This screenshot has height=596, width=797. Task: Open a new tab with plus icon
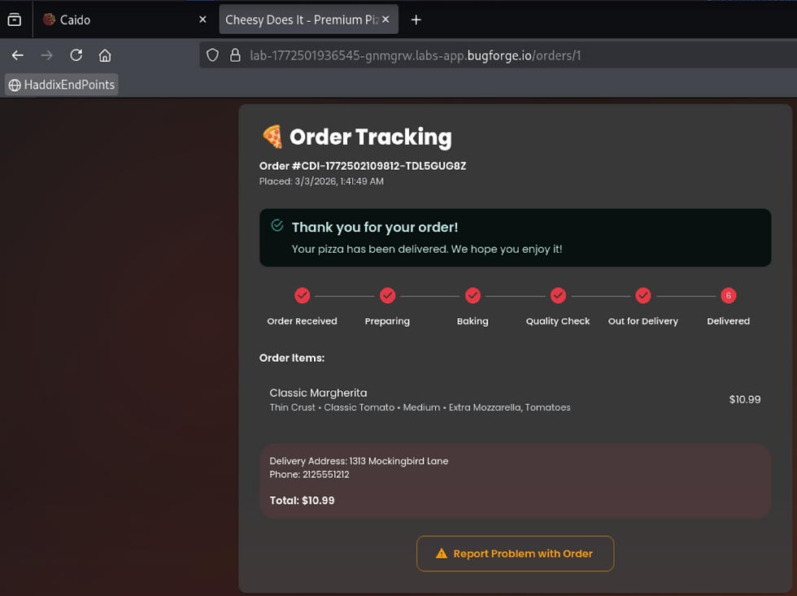coord(416,20)
